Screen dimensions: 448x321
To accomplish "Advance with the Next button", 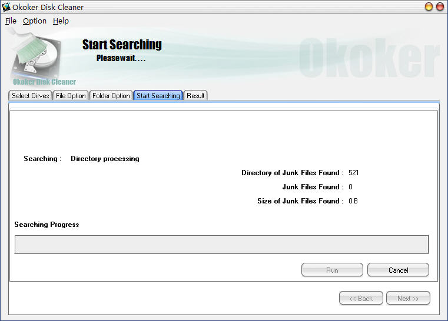I will [408, 298].
